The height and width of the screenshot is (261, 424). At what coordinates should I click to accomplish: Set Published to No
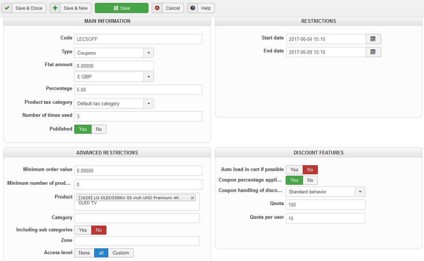(x=99, y=129)
